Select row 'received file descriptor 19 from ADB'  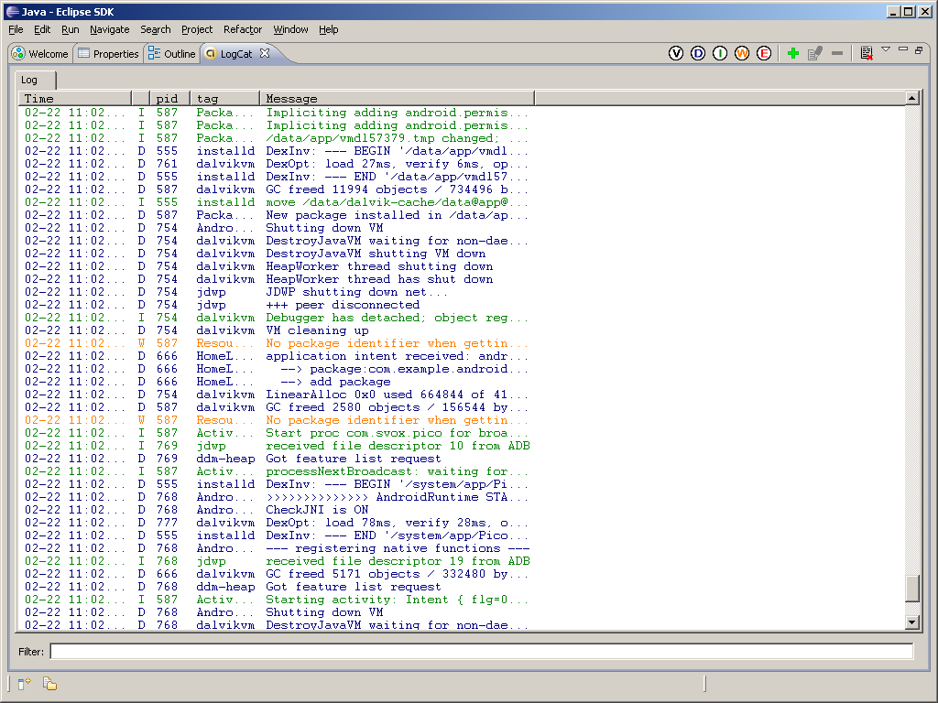461,561
